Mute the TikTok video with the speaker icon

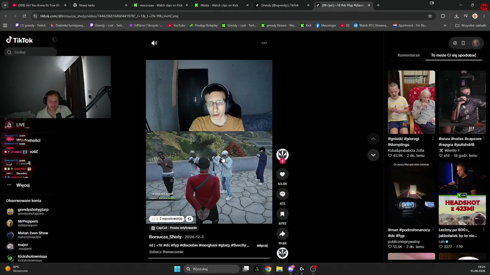click(x=154, y=43)
